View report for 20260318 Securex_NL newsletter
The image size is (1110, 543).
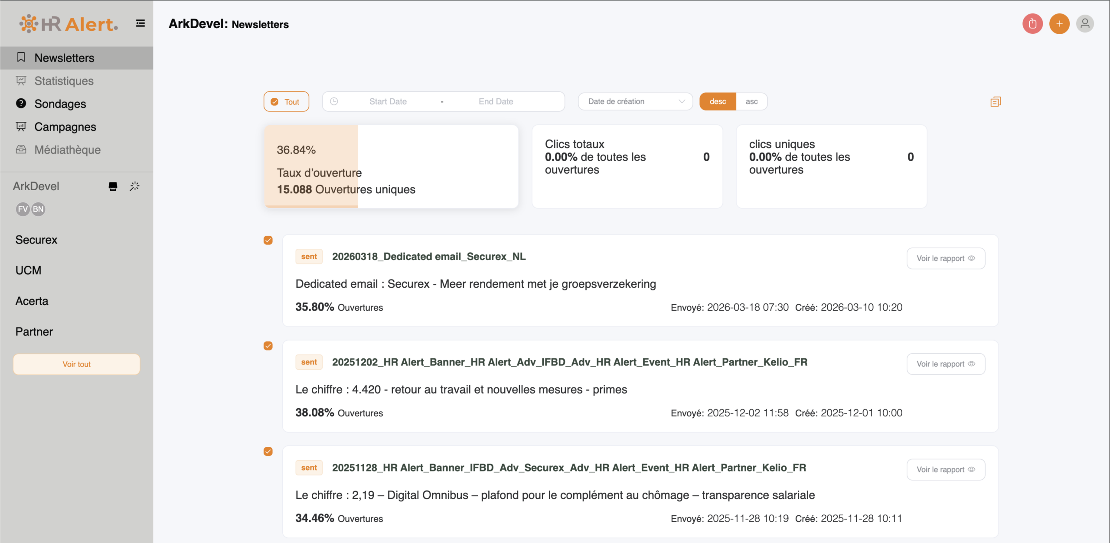click(946, 258)
